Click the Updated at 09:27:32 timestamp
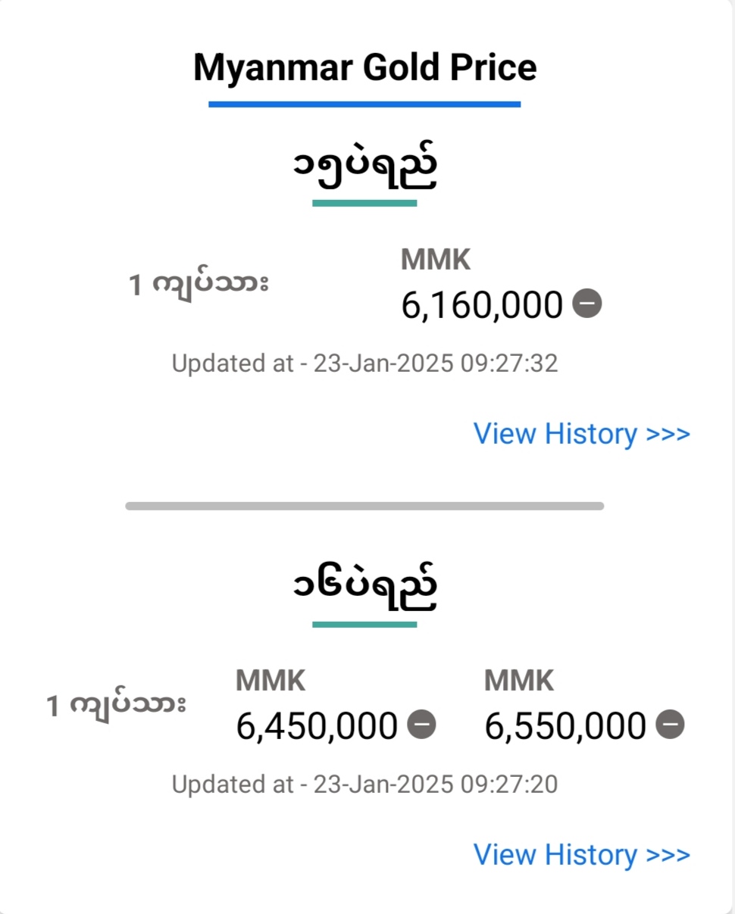Viewport: 735px width, 914px height. coord(364,363)
